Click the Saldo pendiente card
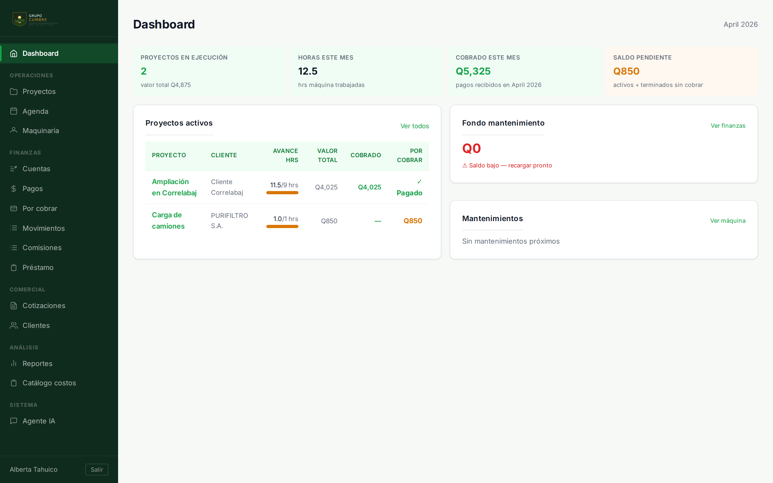 point(682,71)
